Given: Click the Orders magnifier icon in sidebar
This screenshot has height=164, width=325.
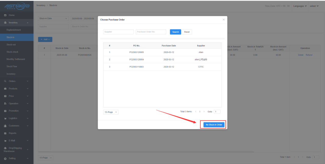Looking at the screenshot, I should click(x=5, y=81).
